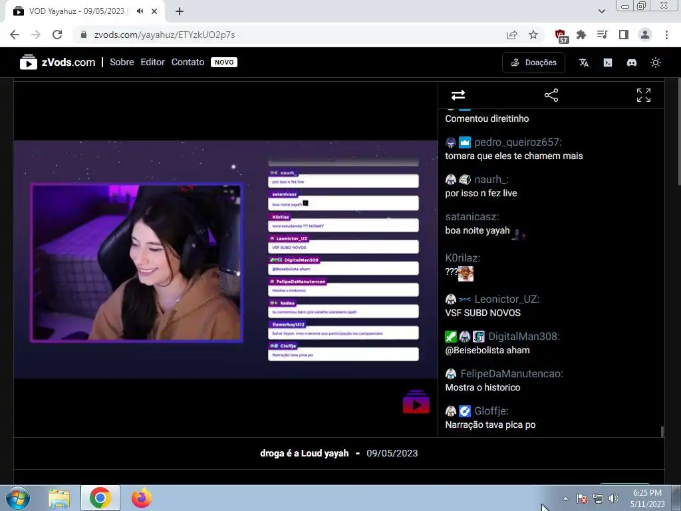
Task: Click message 'Comentou direitinho'
Action: [487, 118]
